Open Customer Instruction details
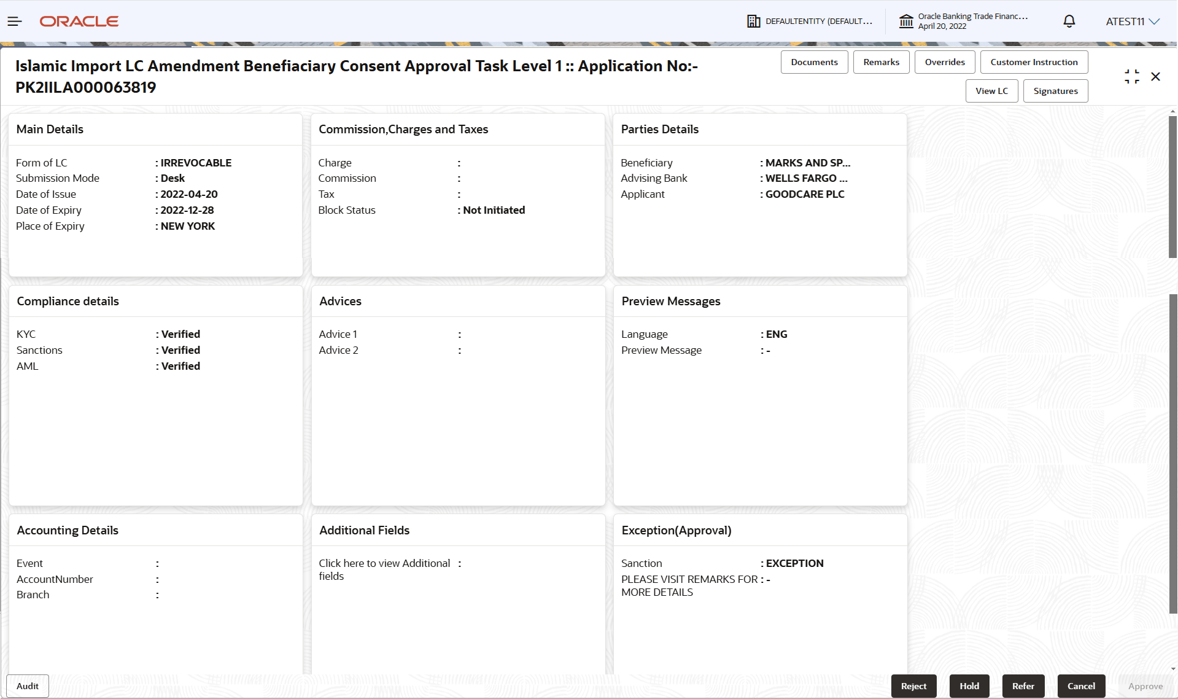 1034,61
